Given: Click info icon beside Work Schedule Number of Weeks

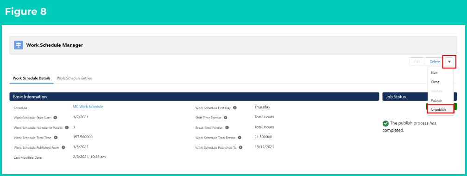Looking at the screenshot, I should 67,127.
